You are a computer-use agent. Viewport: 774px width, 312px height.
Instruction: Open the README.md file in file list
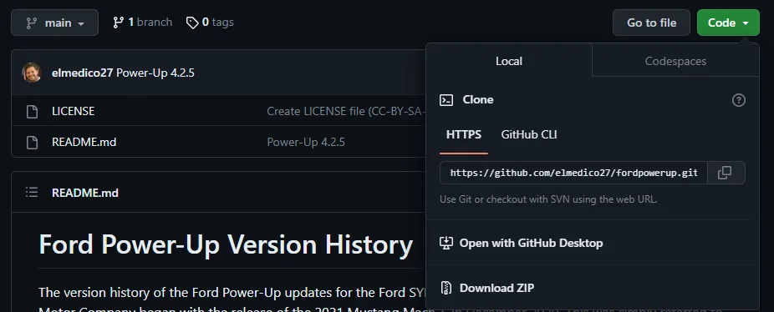[84, 142]
